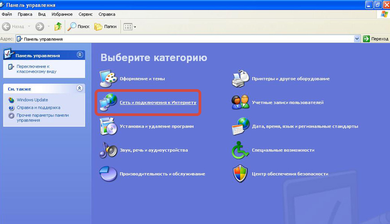Open Поиск search in the toolbar
The image size is (390, 224).
(x=78, y=26)
